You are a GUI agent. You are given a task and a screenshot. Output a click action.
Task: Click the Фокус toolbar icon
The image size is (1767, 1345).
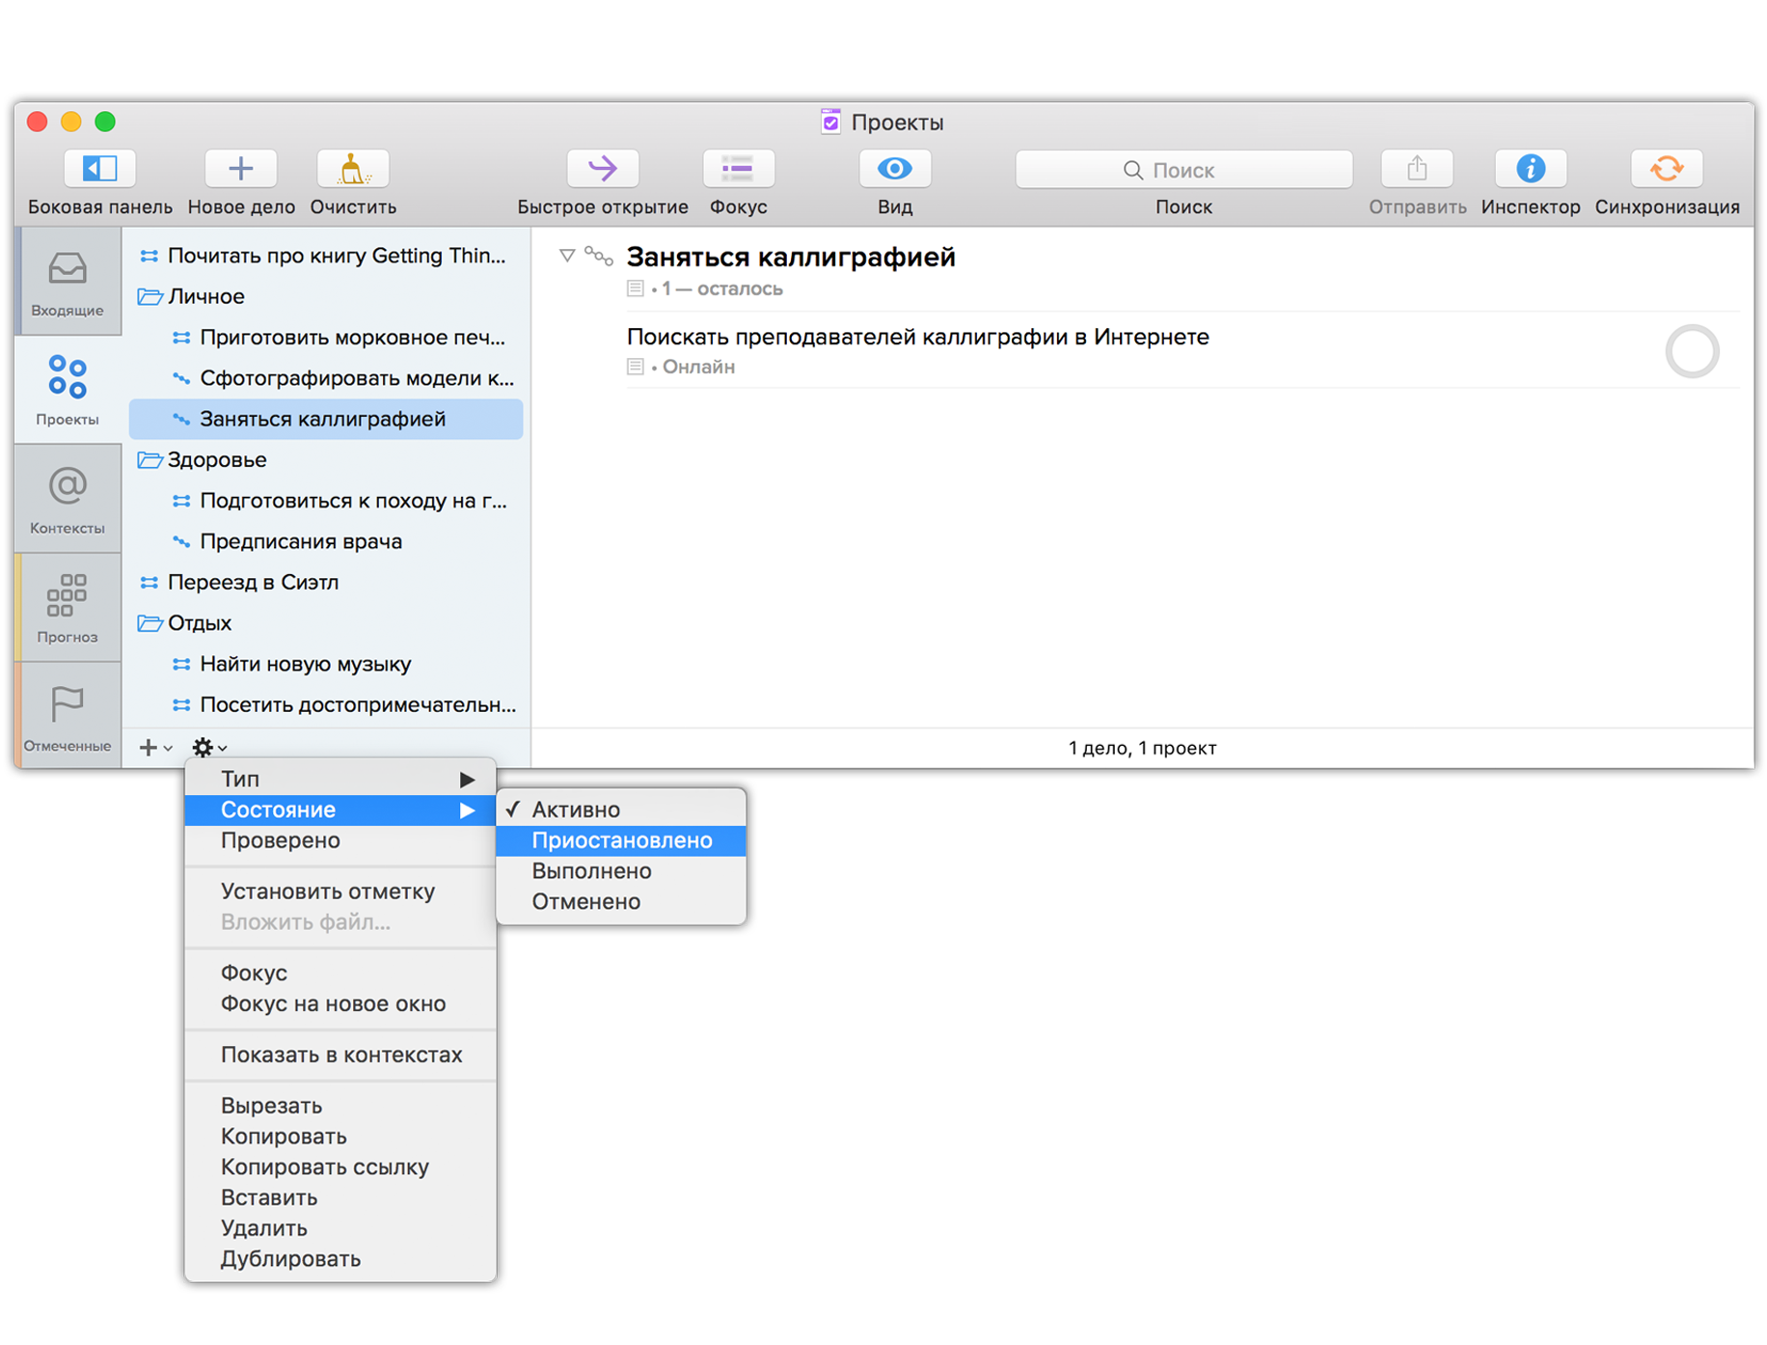pos(738,169)
